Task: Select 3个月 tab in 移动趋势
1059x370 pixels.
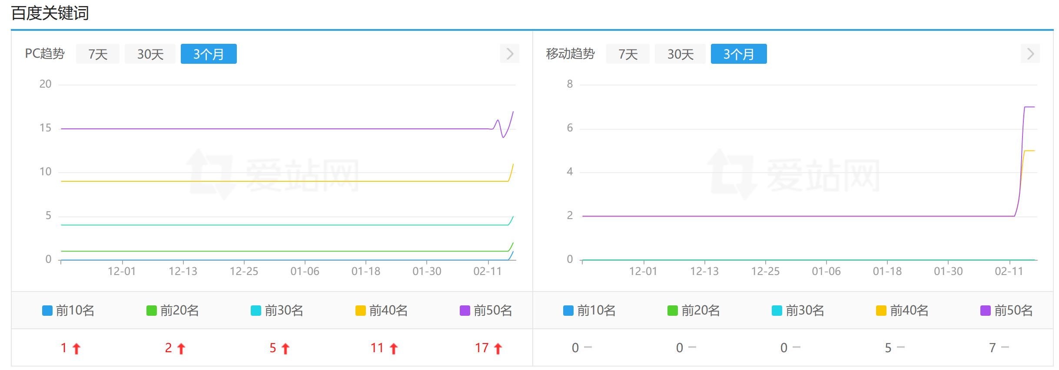Action: click(x=739, y=54)
